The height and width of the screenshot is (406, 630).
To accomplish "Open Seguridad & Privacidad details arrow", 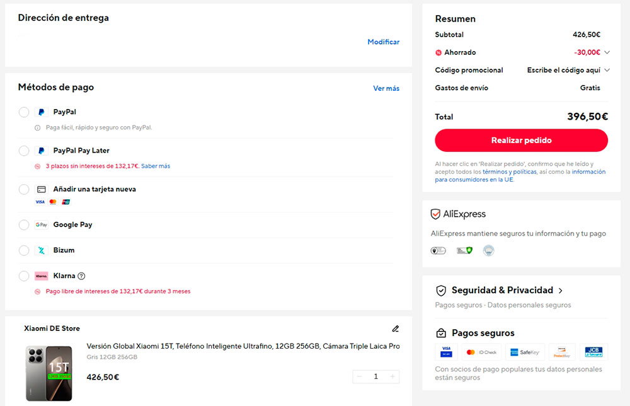I will [x=561, y=291].
